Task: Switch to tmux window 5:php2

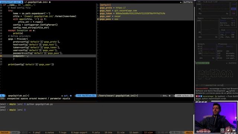Action: 36,133
